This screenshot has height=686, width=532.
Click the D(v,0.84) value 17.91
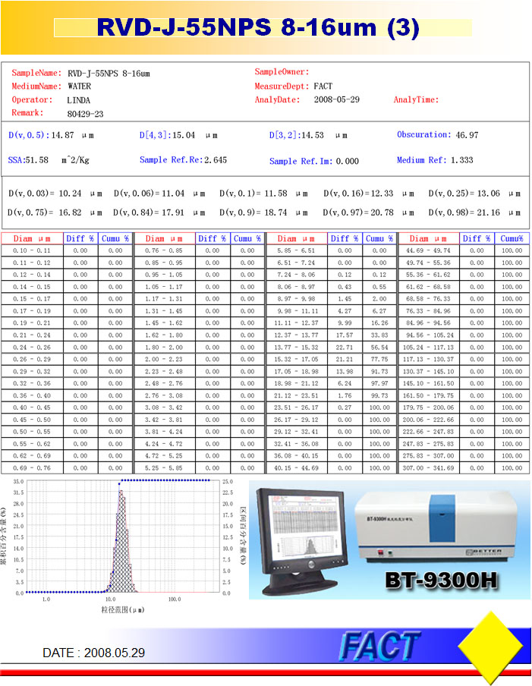(x=173, y=212)
